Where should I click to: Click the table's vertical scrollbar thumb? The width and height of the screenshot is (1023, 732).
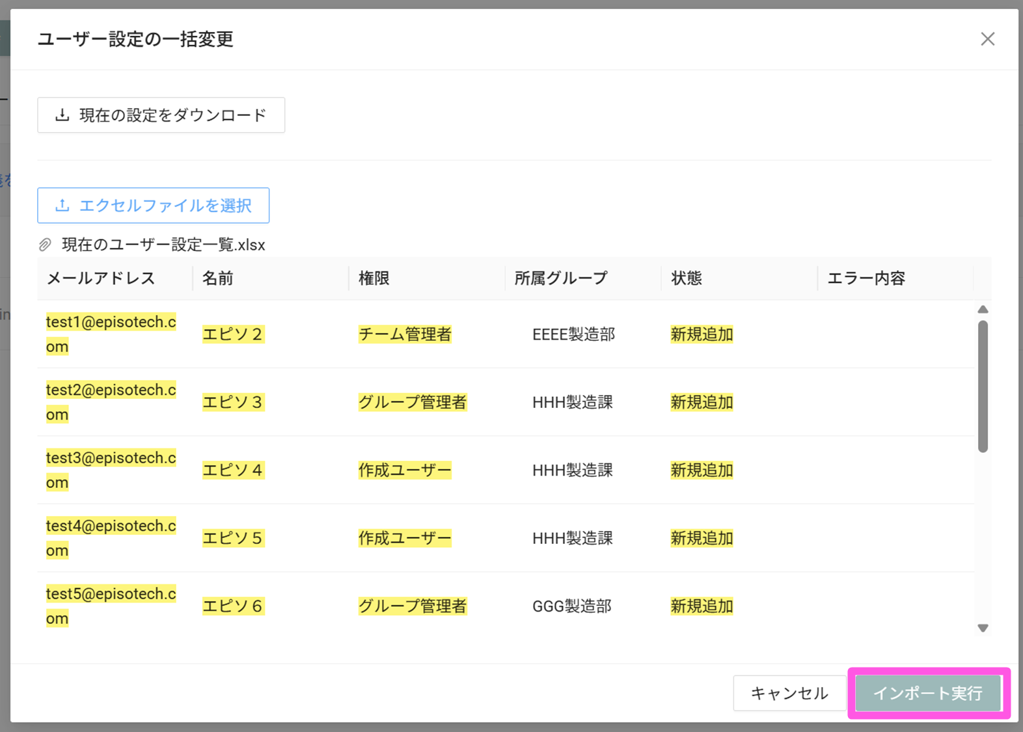click(x=983, y=385)
